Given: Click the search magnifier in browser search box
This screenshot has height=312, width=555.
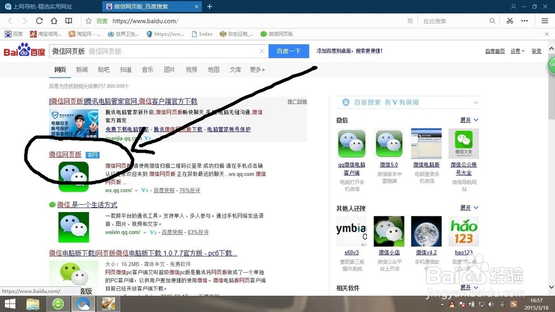Looking at the screenshot, I should 492,21.
